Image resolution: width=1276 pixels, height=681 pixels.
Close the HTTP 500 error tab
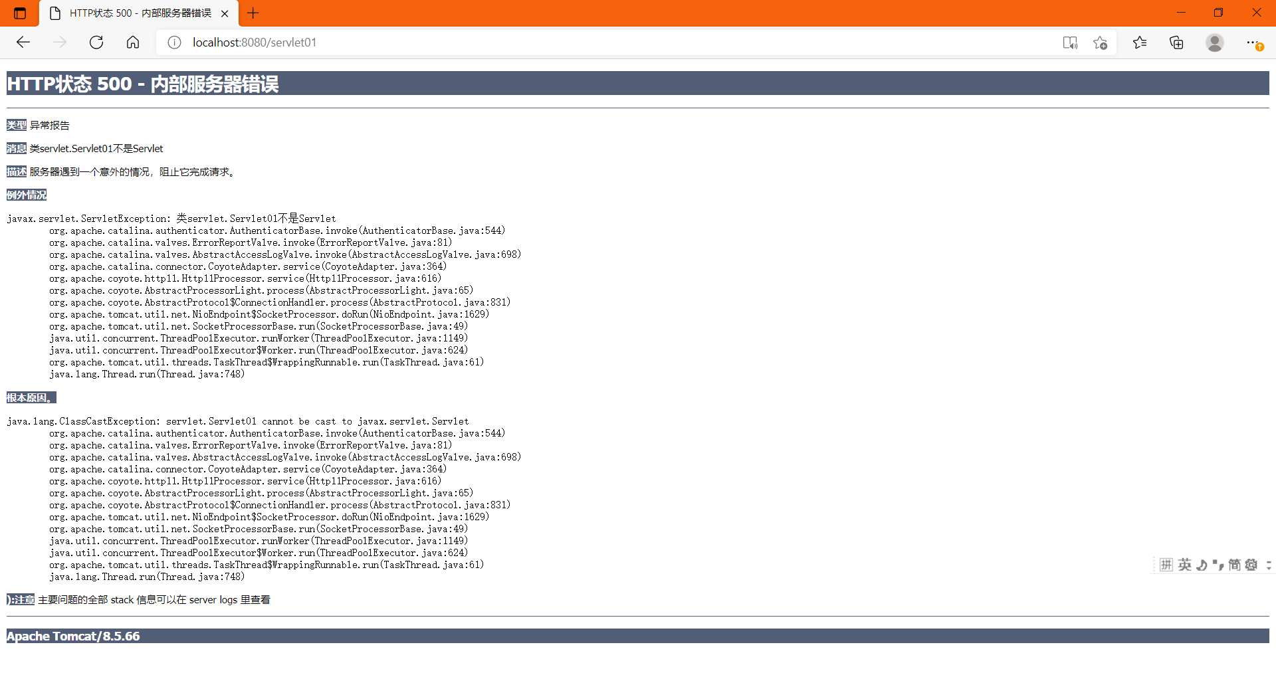(225, 13)
